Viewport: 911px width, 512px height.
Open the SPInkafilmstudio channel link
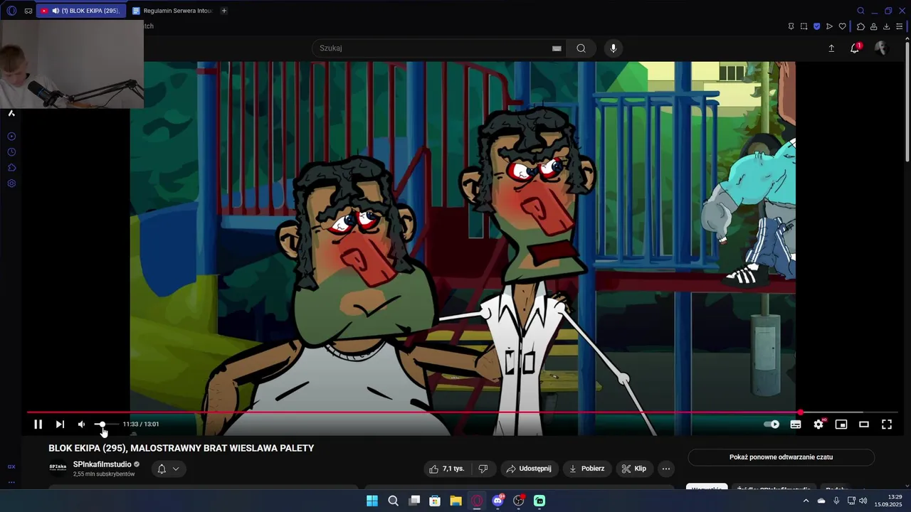point(102,464)
